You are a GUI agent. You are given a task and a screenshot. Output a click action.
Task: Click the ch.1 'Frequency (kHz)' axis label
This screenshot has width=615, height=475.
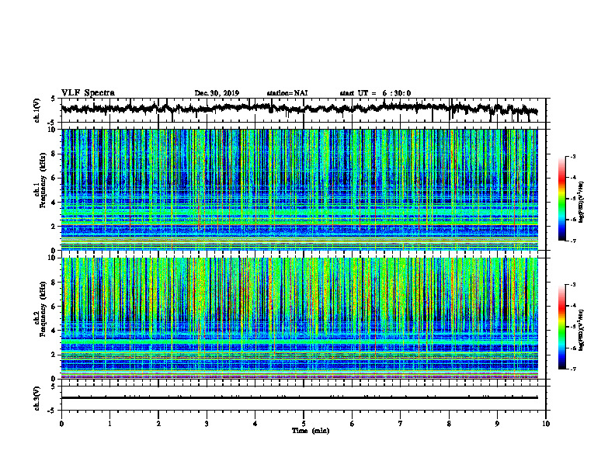point(43,181)
